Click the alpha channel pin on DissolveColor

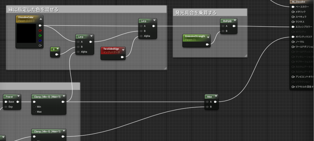point(40,45)
